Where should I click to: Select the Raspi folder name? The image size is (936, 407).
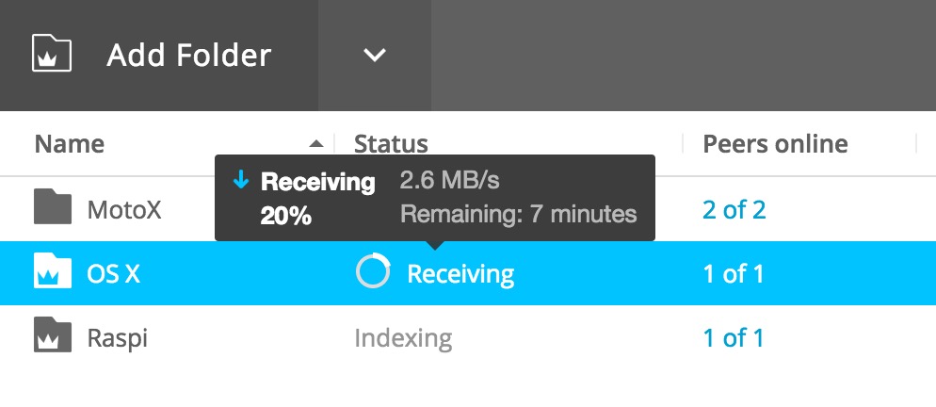[x=117, y=339]
